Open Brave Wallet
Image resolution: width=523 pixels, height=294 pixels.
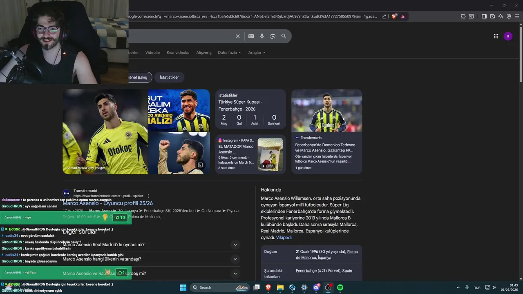(492, 16)
